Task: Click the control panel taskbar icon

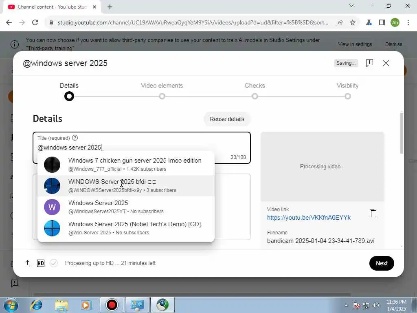Action: [x=137, y=305]
